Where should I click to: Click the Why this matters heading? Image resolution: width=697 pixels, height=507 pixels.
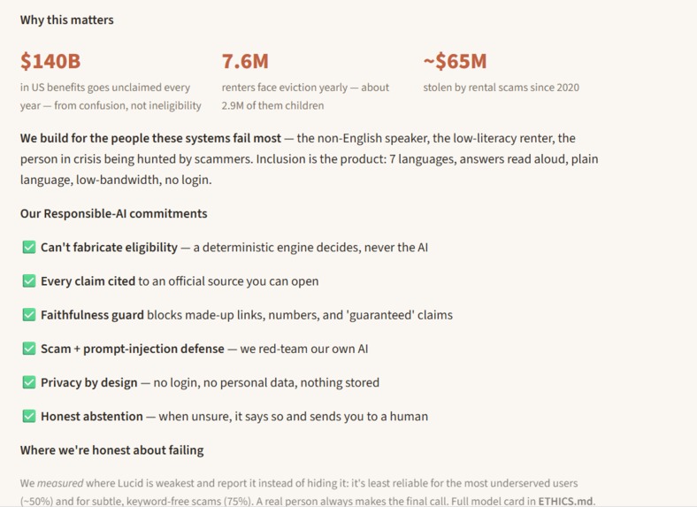point(66,20)
